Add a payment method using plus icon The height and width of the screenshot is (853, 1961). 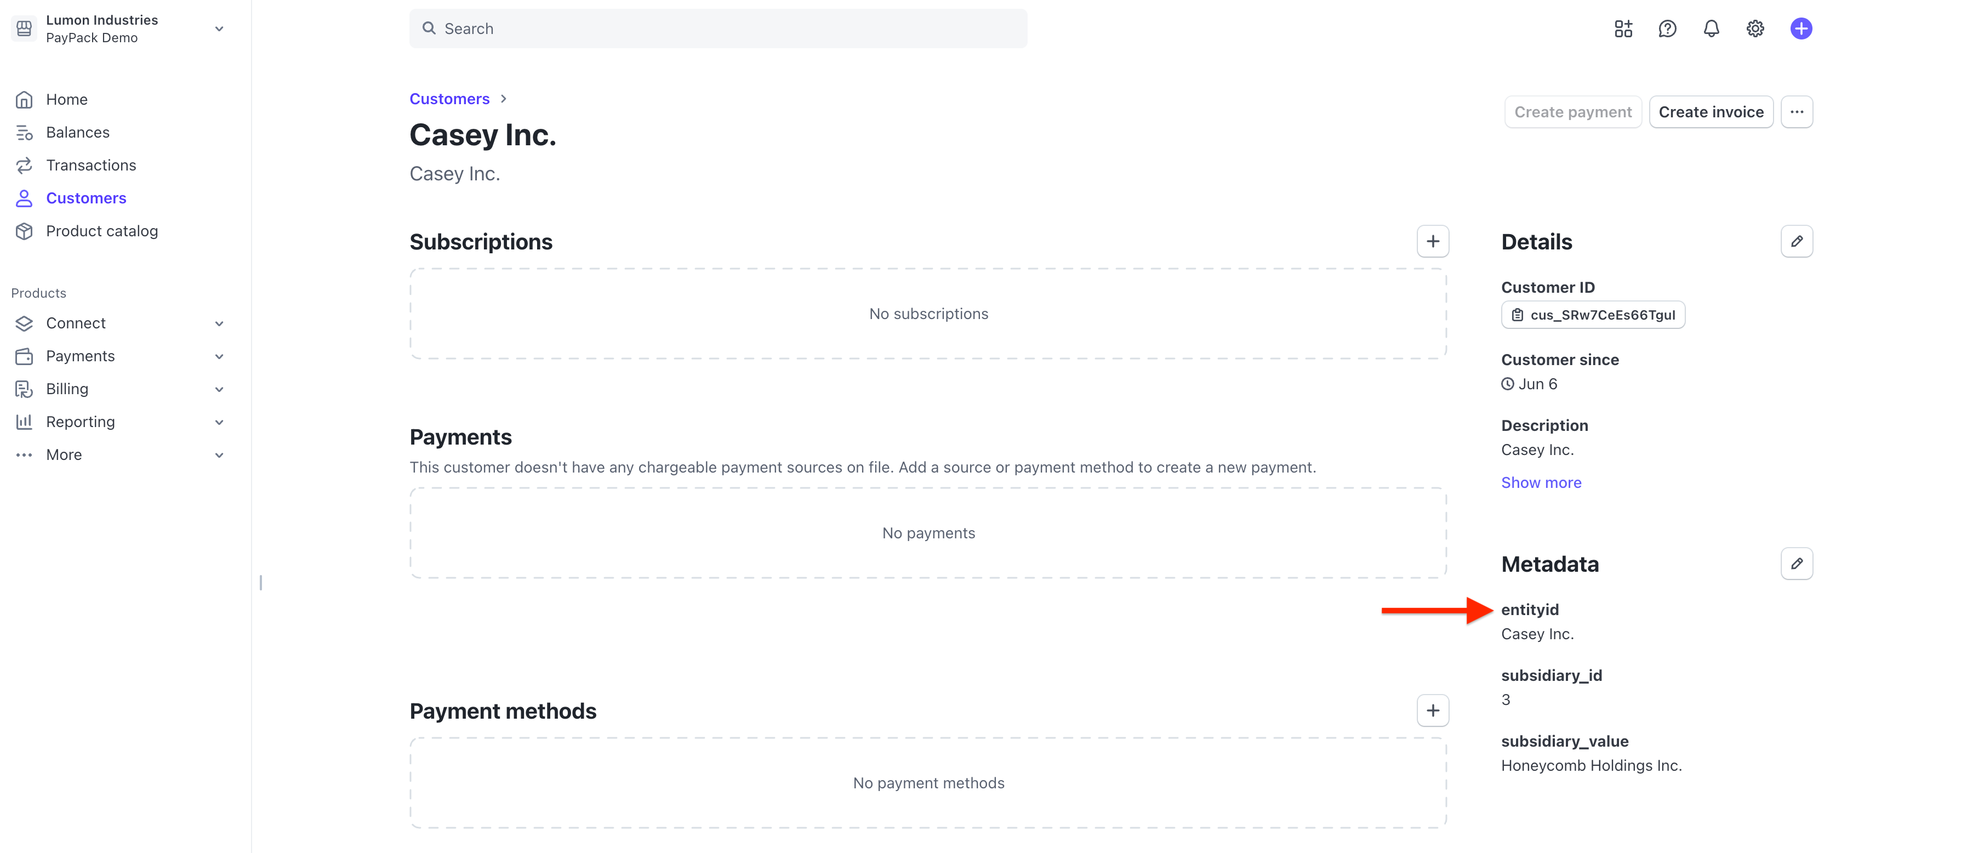coord(1433,710)
